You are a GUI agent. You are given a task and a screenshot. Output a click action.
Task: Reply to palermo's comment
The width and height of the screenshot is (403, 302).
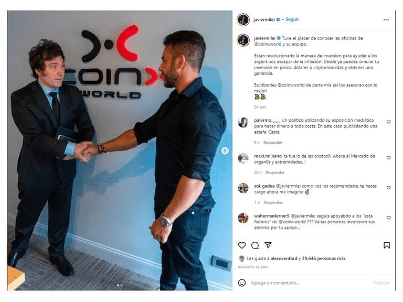[273, 142]
